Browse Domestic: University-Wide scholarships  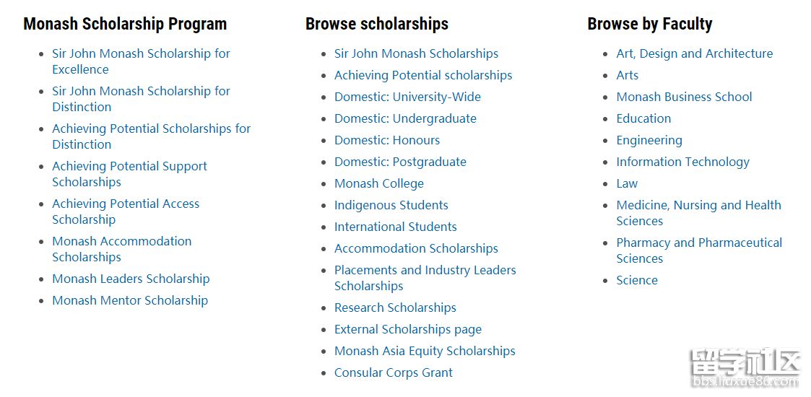(x=407, y=97)
